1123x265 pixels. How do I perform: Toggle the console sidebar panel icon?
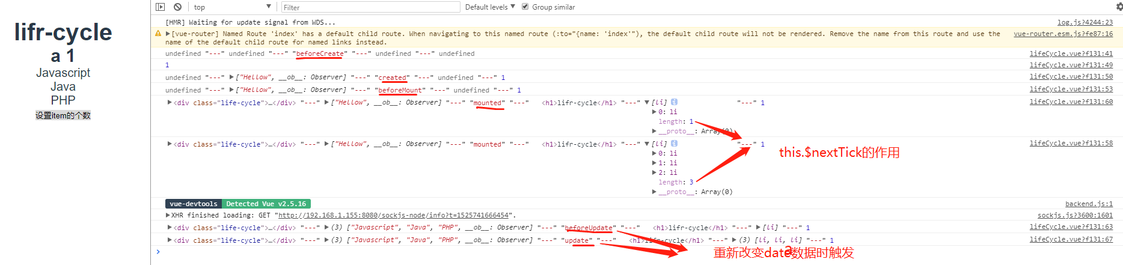click(x=160, y=7)
